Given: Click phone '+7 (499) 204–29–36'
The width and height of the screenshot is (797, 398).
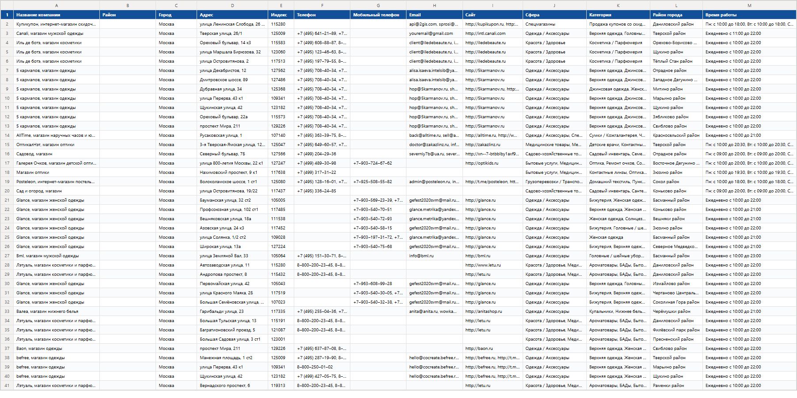Looking at the screenshot, I should click(x=322, y=154).
